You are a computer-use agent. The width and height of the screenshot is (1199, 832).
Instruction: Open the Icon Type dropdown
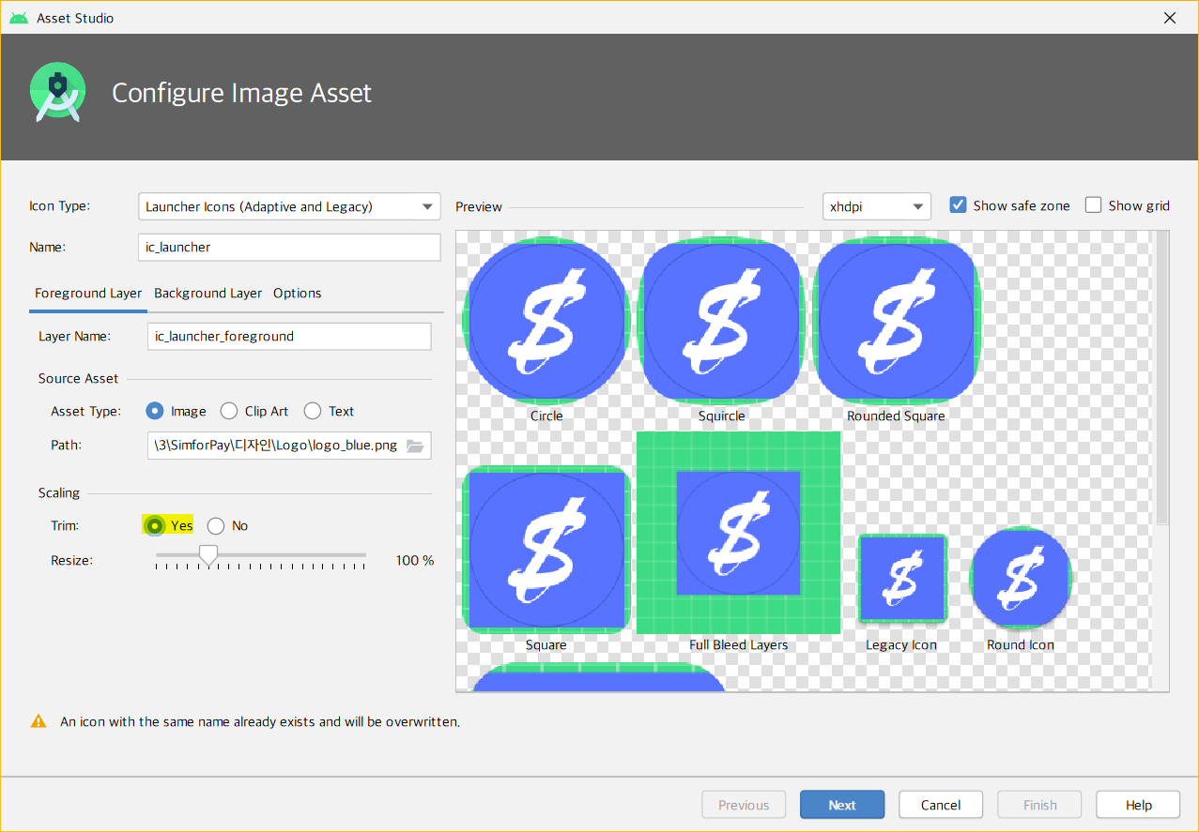pyautogui.click(x=289, y=206)
